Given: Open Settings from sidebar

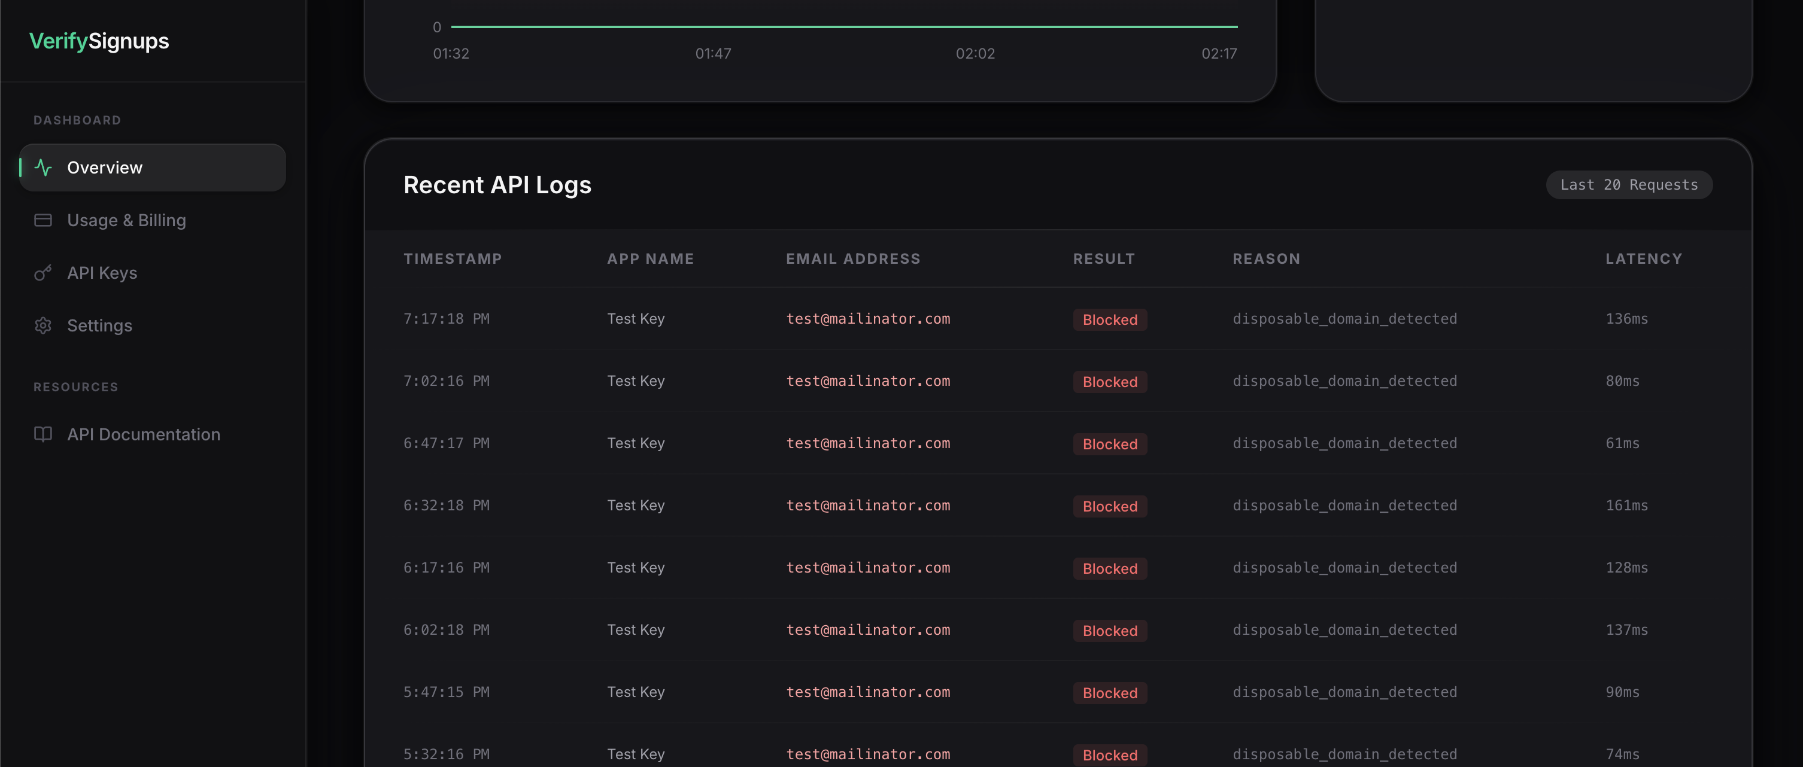Looking at the screenshot, I should coord(99,325).
